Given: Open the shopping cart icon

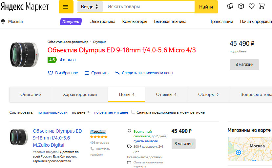Looking at the screenshot, I should coord(262,6).
